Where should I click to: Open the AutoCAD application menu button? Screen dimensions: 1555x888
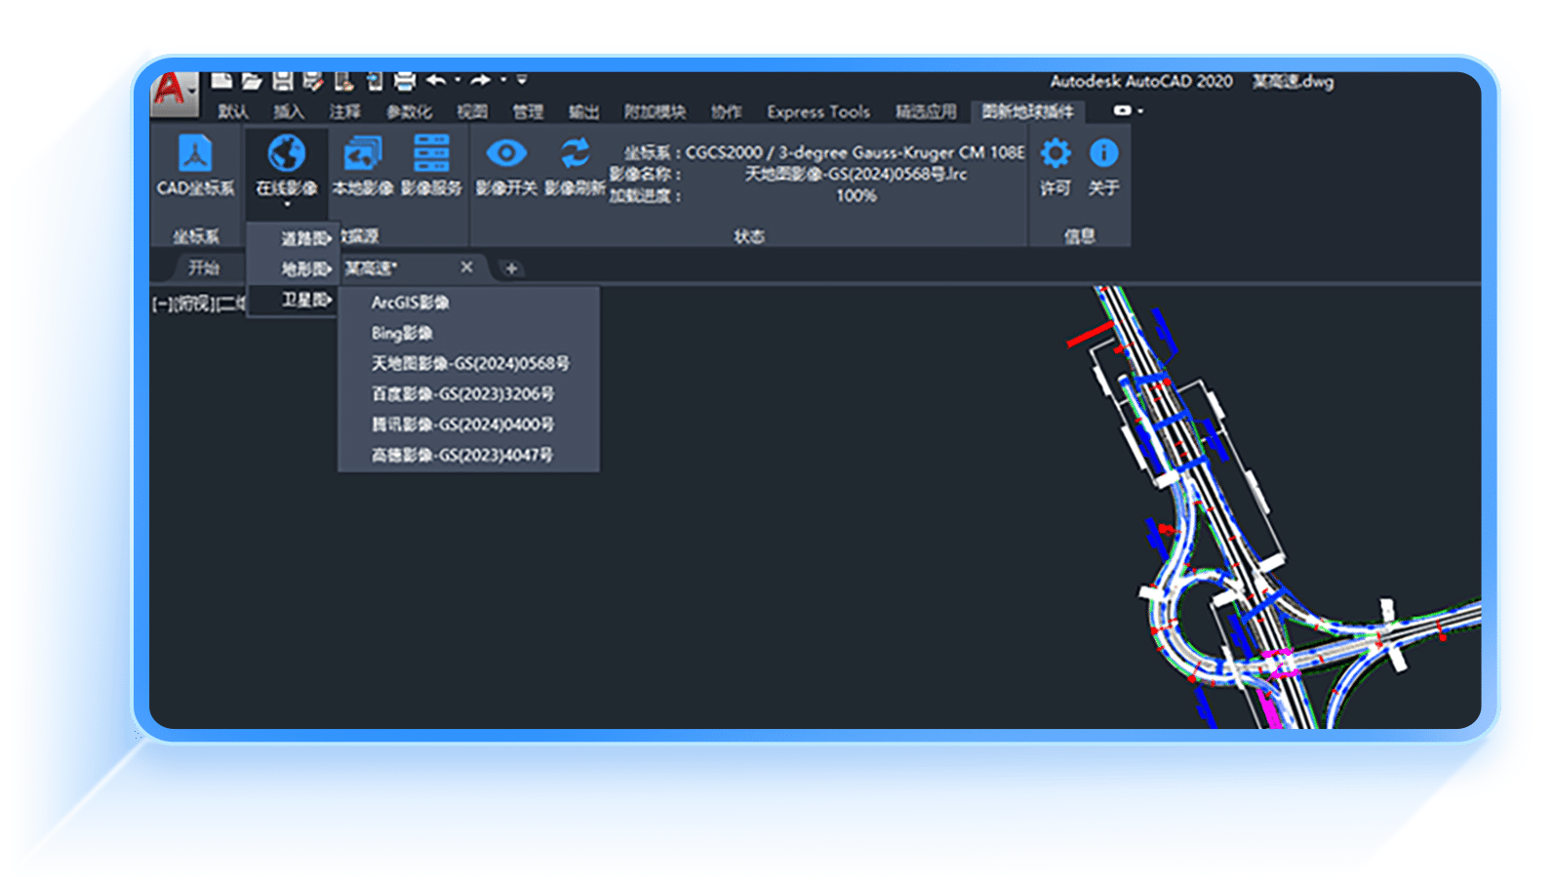coord(172,90)
